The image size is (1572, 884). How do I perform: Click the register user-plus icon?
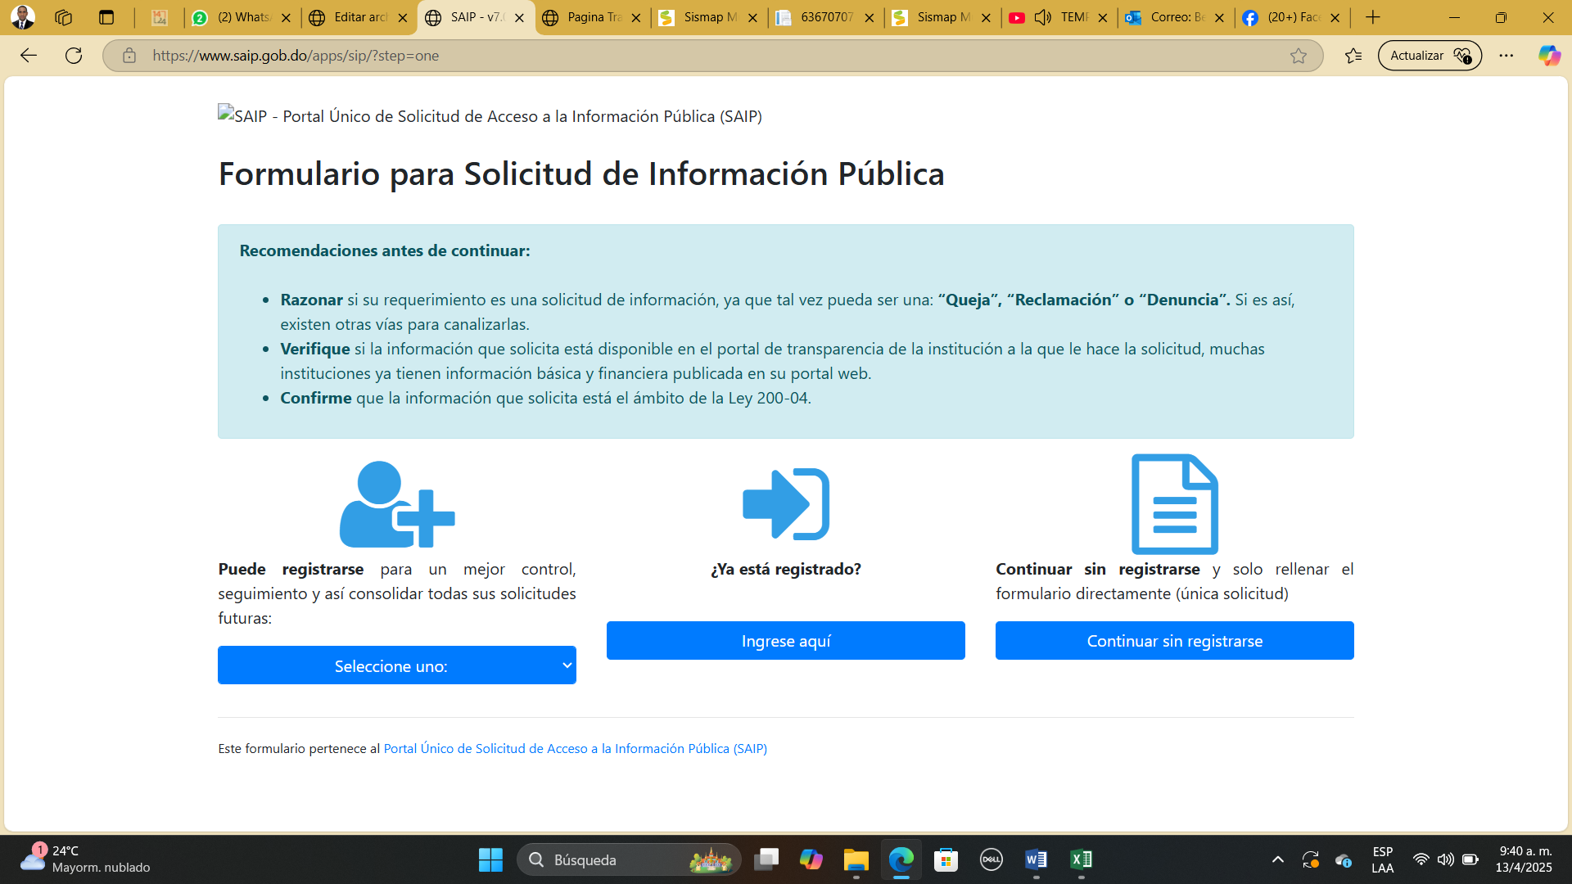[x=397, y=504]
